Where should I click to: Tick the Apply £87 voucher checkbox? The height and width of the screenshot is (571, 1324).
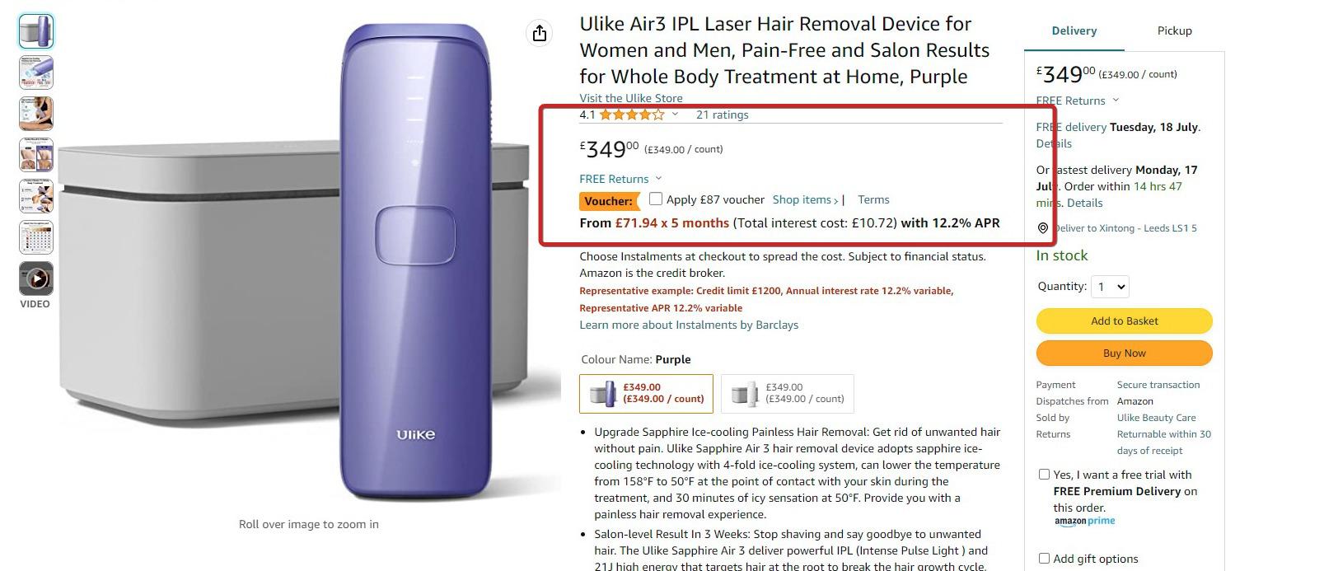pyautogui.click(x=656, y=199)
